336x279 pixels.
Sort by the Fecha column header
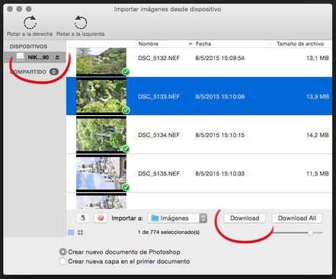click(203, 43)
